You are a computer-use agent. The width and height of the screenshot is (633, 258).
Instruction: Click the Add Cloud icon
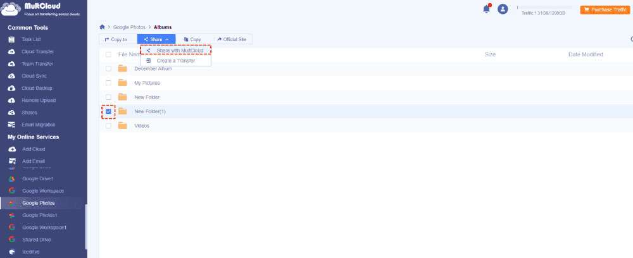pos(11,149)
